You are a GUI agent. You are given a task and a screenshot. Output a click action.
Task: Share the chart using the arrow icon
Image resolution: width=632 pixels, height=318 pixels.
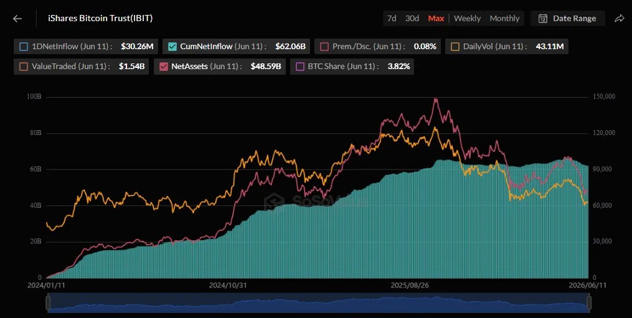click(x=619, y=19)
